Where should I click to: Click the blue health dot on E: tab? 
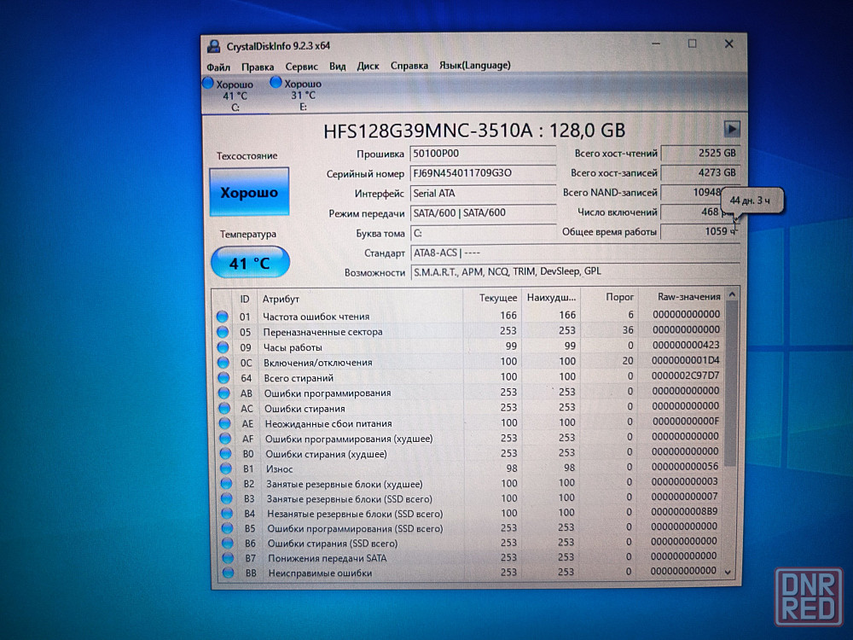click(276, 83)
